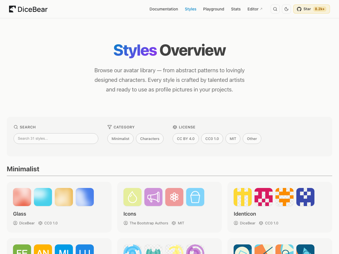The width and height of the screenshot is (339, 254).
Task: Toggle the Other license filter
Action: pos(252,139)
